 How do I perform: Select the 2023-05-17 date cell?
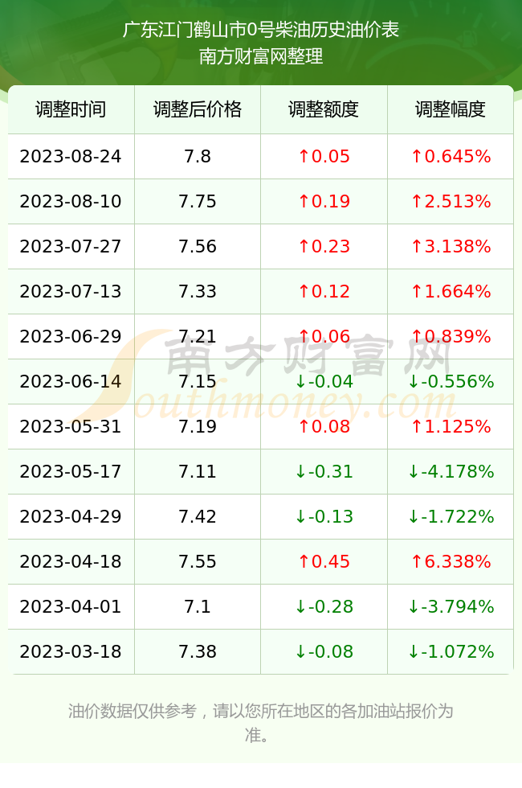[x=71, y=471]
